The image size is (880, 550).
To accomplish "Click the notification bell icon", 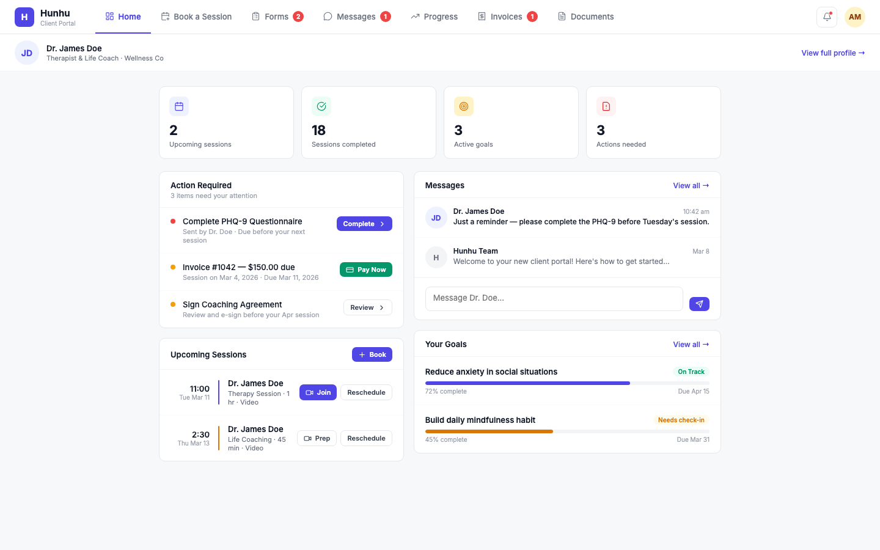I will 826,17.
